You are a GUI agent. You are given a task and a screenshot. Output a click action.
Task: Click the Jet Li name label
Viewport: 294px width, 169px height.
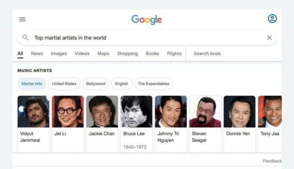pos(60,134)
